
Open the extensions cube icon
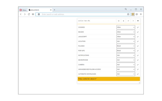coord(137,14)
